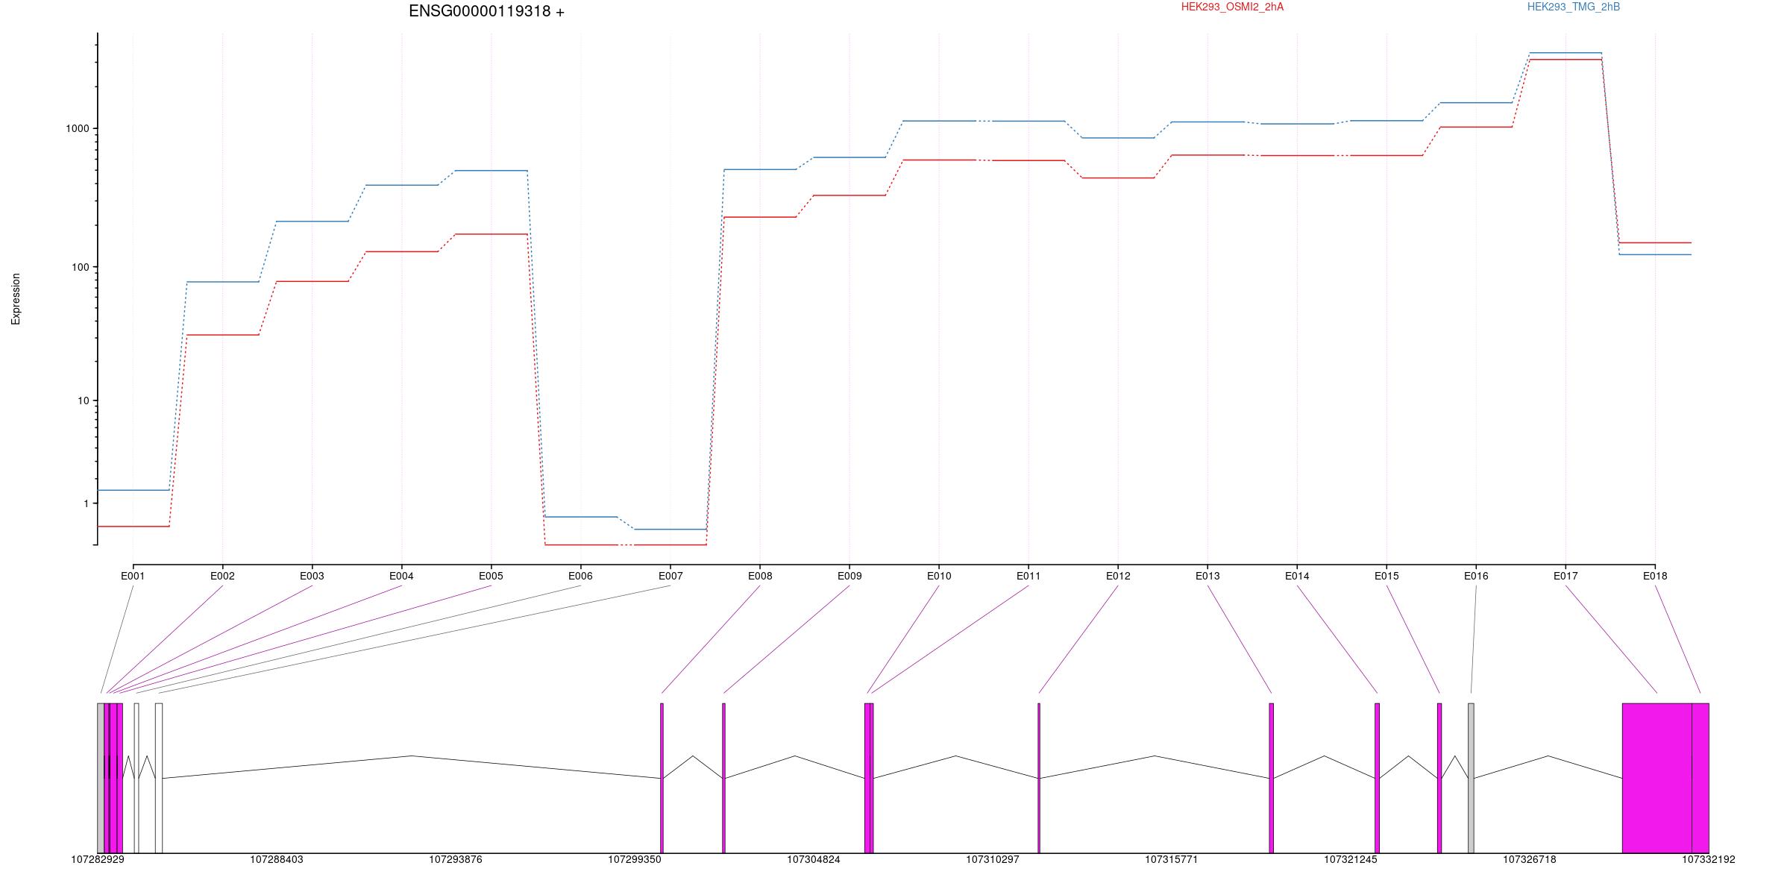This screenshot has width=1790, height=895.
Task: Click genomic coordinate 107310297
Action: coord(993,860)
